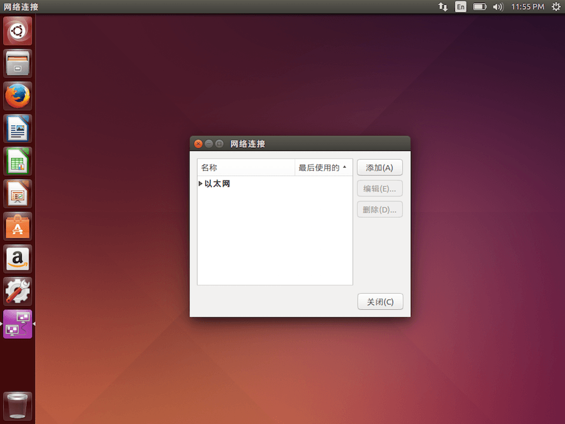The width and height of the screenshot is (565, 424).
Task: Click the Ubuntu dash home button
Action: click(17, 31)
